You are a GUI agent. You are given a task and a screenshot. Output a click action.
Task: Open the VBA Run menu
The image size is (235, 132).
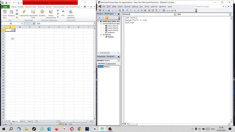coord(141,7)
